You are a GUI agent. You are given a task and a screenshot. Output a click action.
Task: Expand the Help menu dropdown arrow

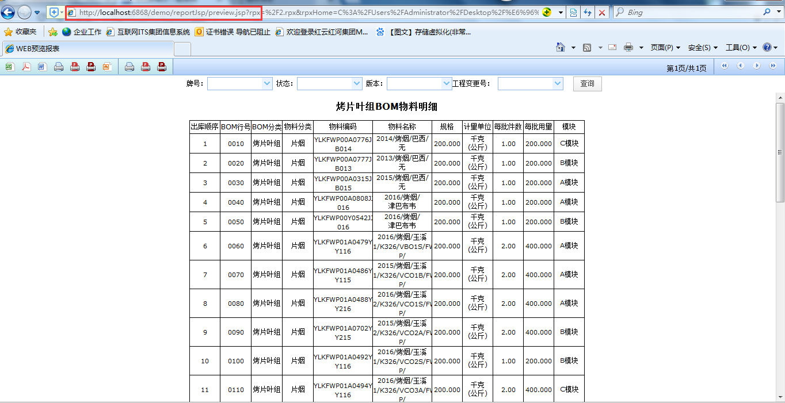776,48
